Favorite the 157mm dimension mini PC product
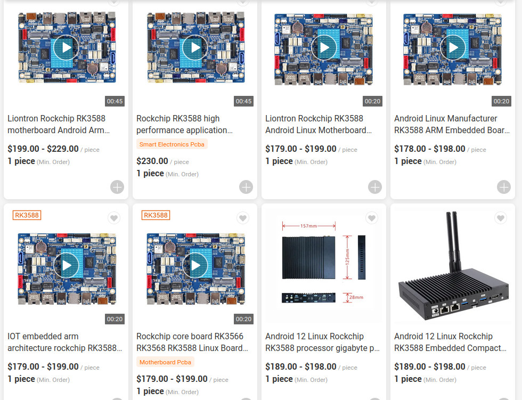This screenshot has width=522, height=400. [372, 218]
